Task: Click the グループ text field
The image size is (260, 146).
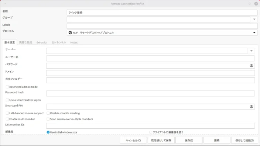Action: point(158,20)
